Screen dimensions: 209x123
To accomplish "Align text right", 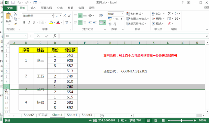I will coord(85,22).
